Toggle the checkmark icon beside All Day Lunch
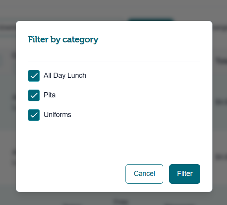227x205 pixels. pos(34,76)
